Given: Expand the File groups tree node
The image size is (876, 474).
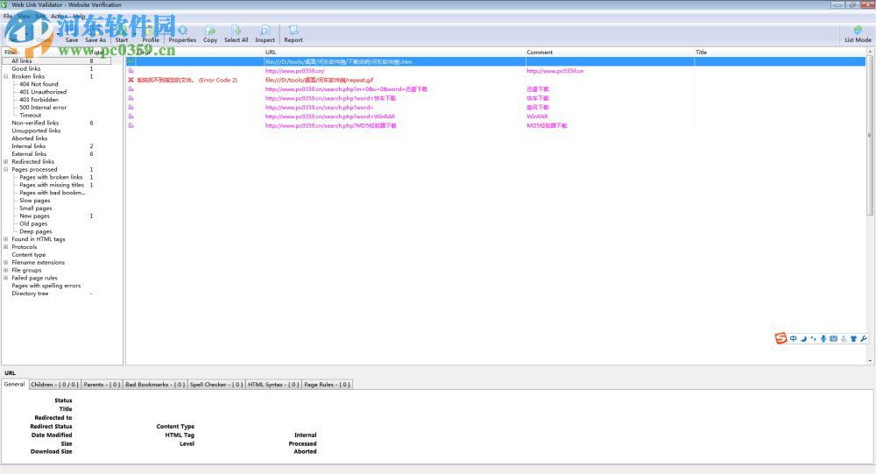Looking at the screenshot, I should pyautogui.click(x=6, y=270).
